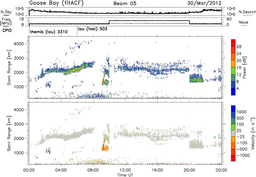256x177 pixels.
Task: Click the '12' value on the power colorbar
Action: (x=239, y=75)
